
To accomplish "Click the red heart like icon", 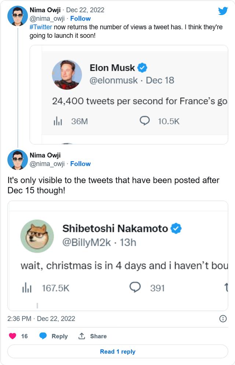I will pyautogui.click(x=13, y=336).
